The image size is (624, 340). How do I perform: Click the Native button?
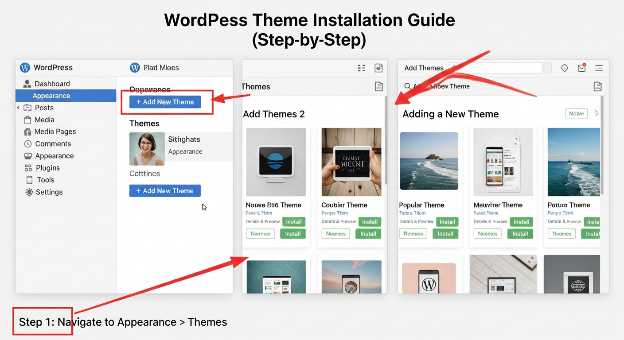point(576,113)
